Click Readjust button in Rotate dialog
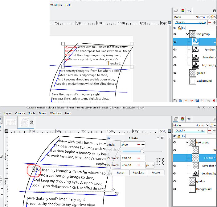The width and height of the screenshot is (217, 207). [x=138, y=173]
